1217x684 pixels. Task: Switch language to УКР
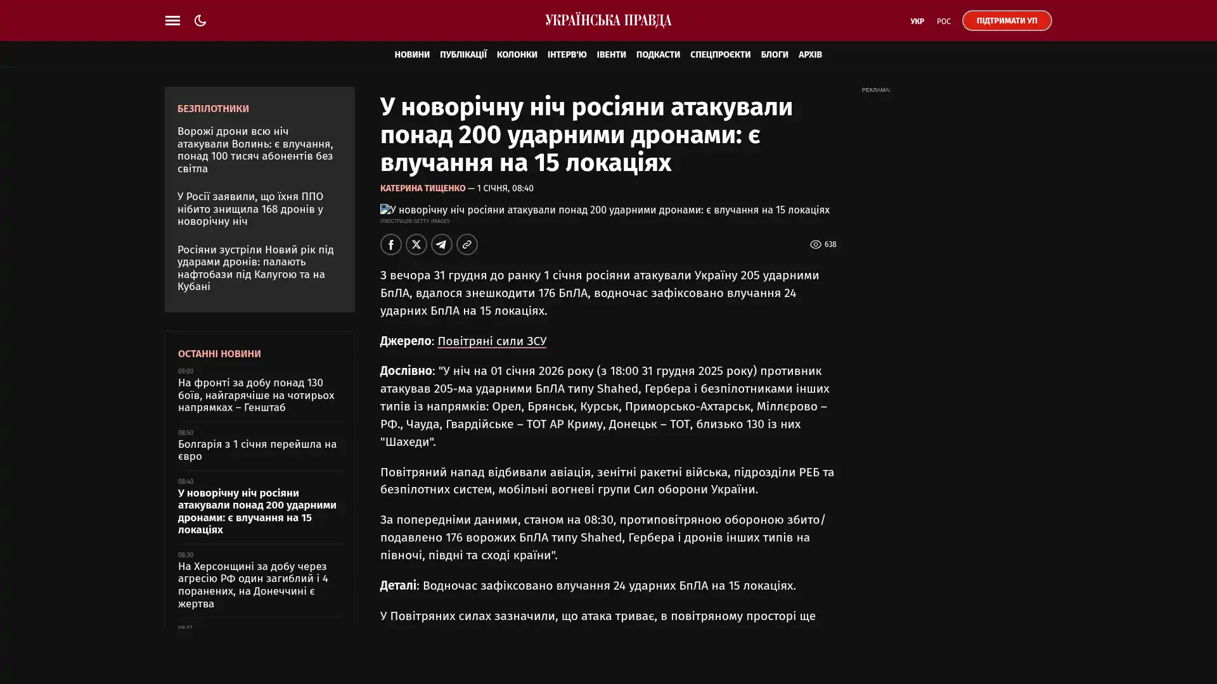coord(917,22)
